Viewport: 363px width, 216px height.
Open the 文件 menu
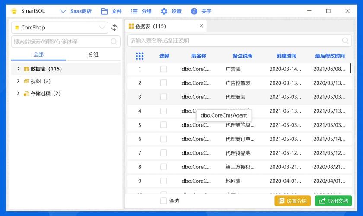(x=117, y=11)
